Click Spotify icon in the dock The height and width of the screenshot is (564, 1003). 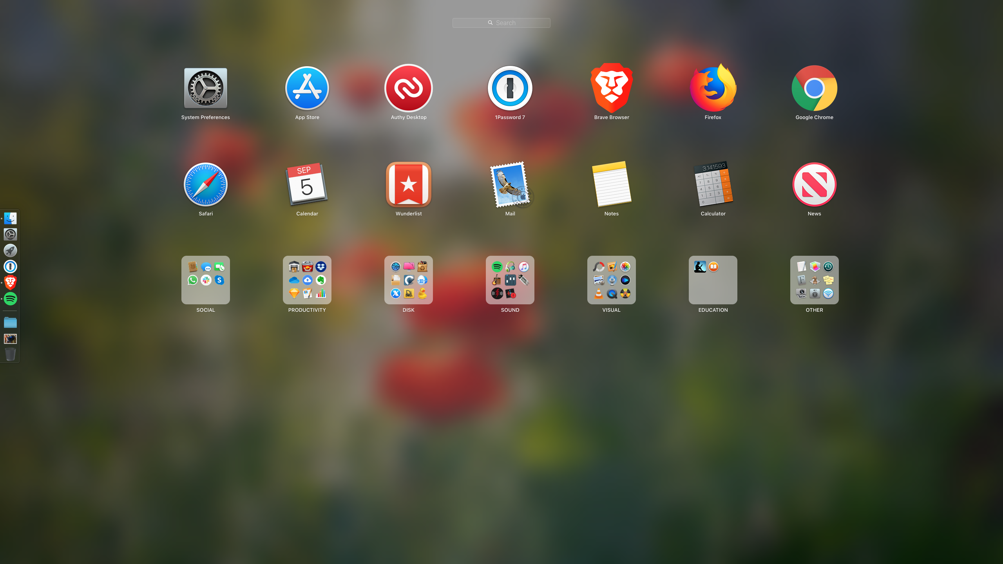[10, 299]
